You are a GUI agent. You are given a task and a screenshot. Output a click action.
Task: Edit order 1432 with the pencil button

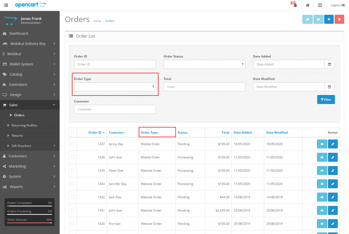pyautogui.click(x=333, y=197)
